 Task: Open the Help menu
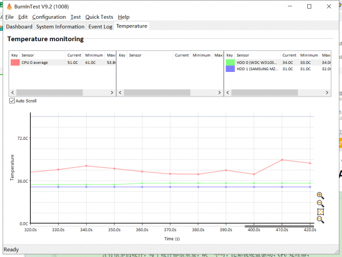tap(124, 17)
